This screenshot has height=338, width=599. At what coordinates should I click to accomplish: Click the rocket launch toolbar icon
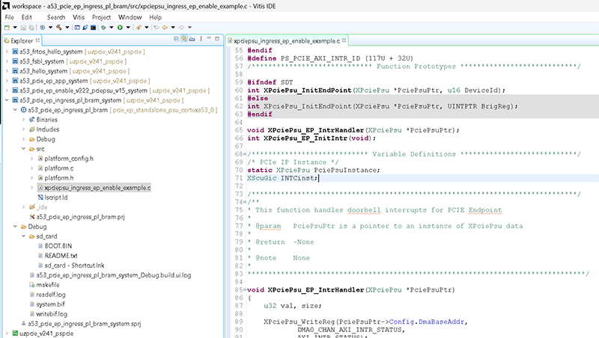point(139,28)
